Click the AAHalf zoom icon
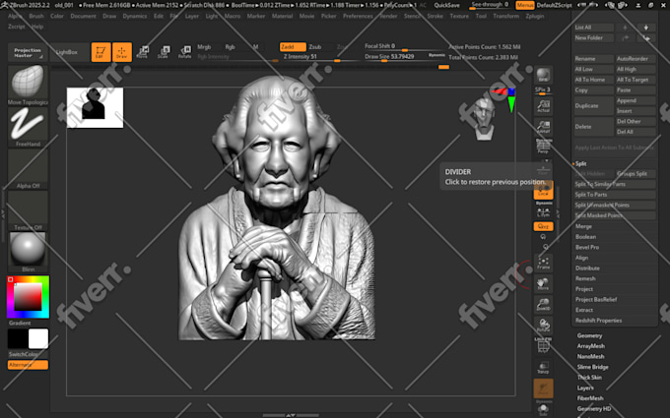Viewport: 670px width, 418px height. (x=543, y=127)
